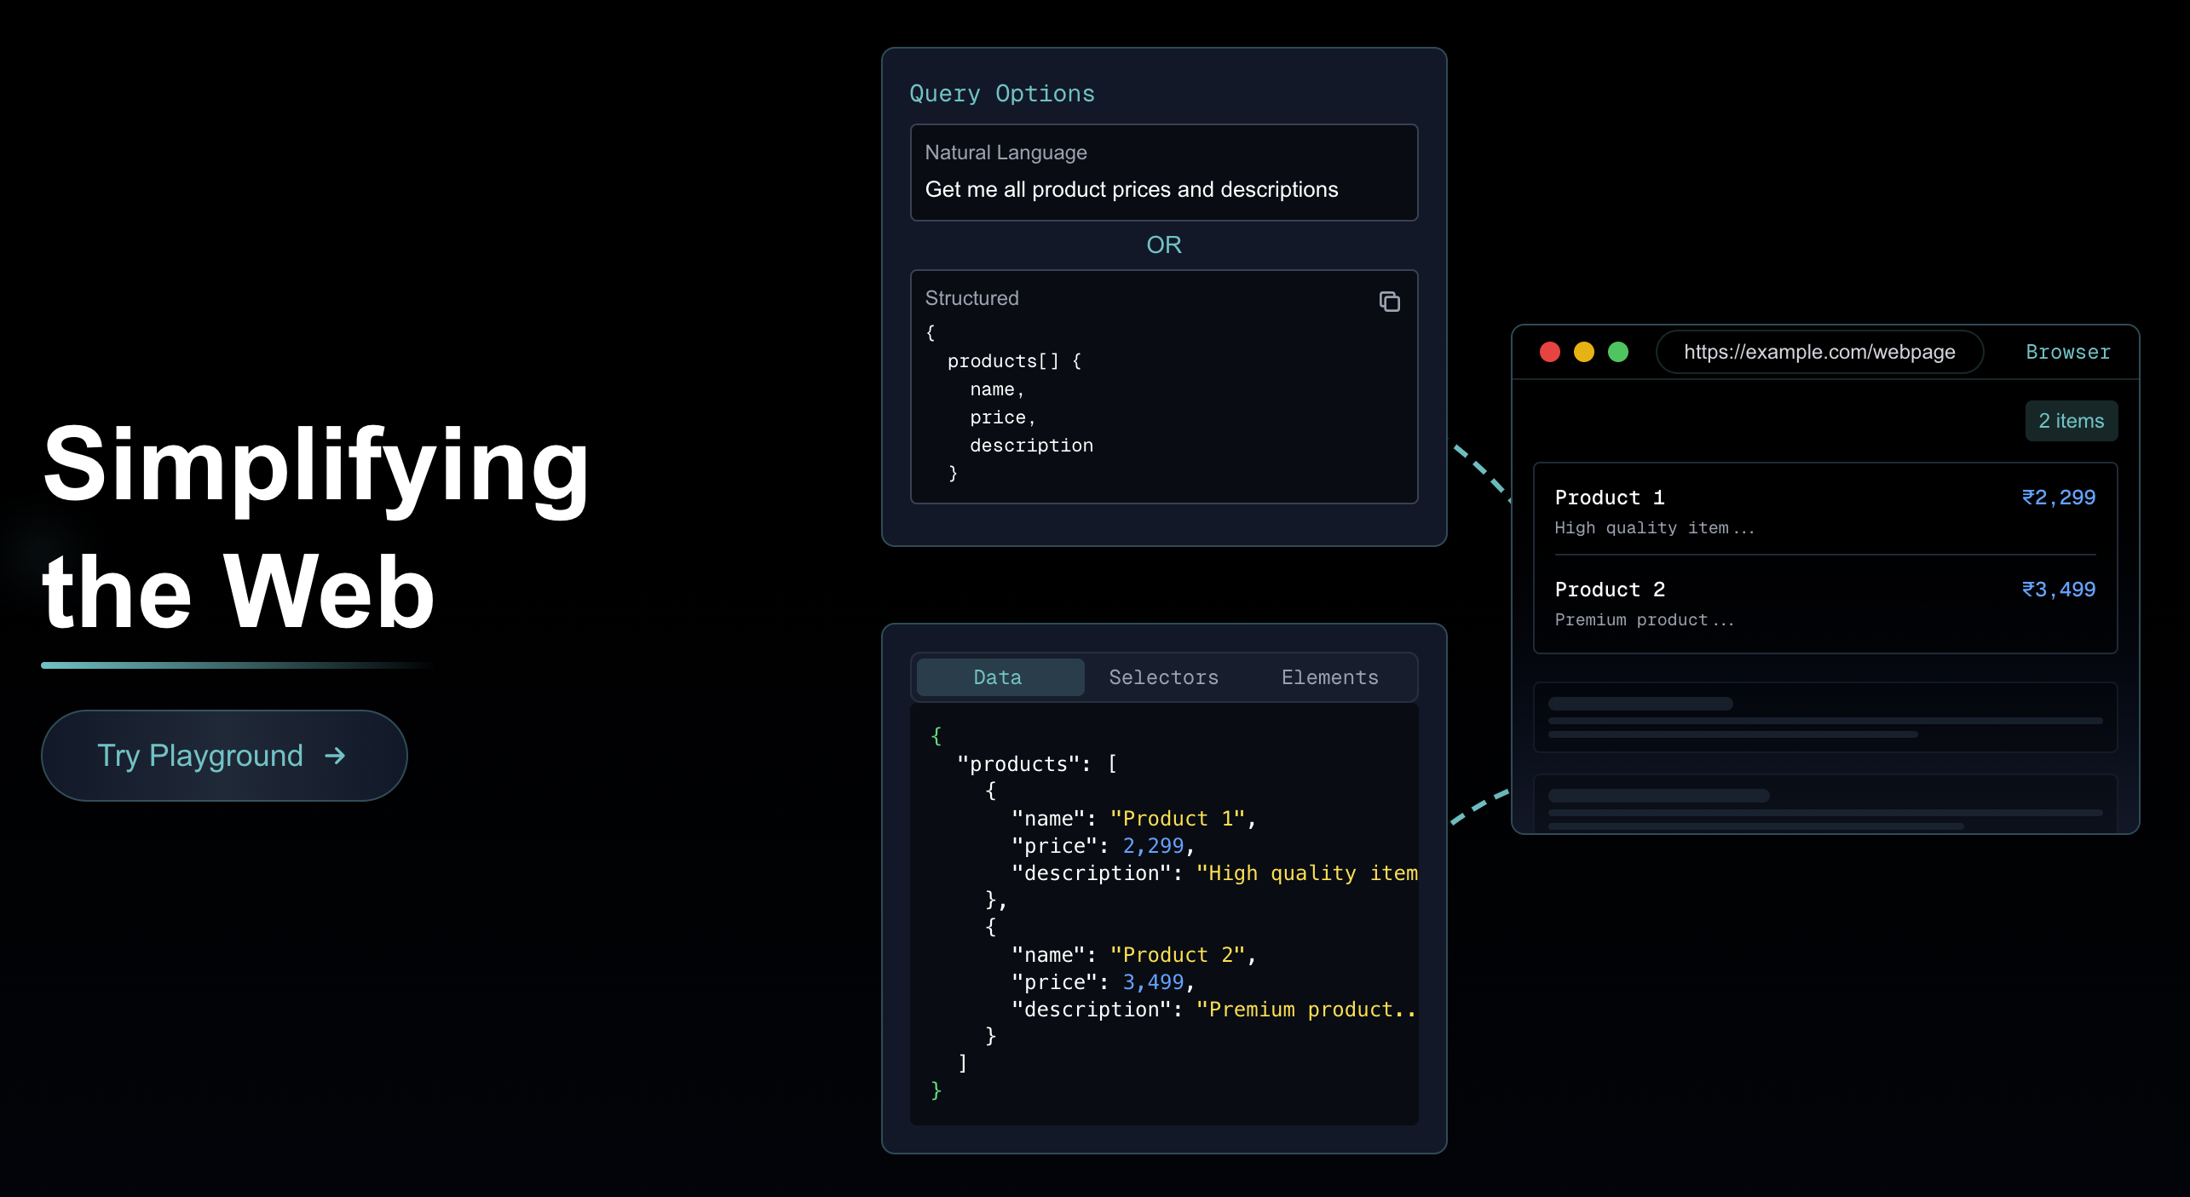Click the example.com webpage URL bar
2190x1197 pixels.
pos(1818,352)
